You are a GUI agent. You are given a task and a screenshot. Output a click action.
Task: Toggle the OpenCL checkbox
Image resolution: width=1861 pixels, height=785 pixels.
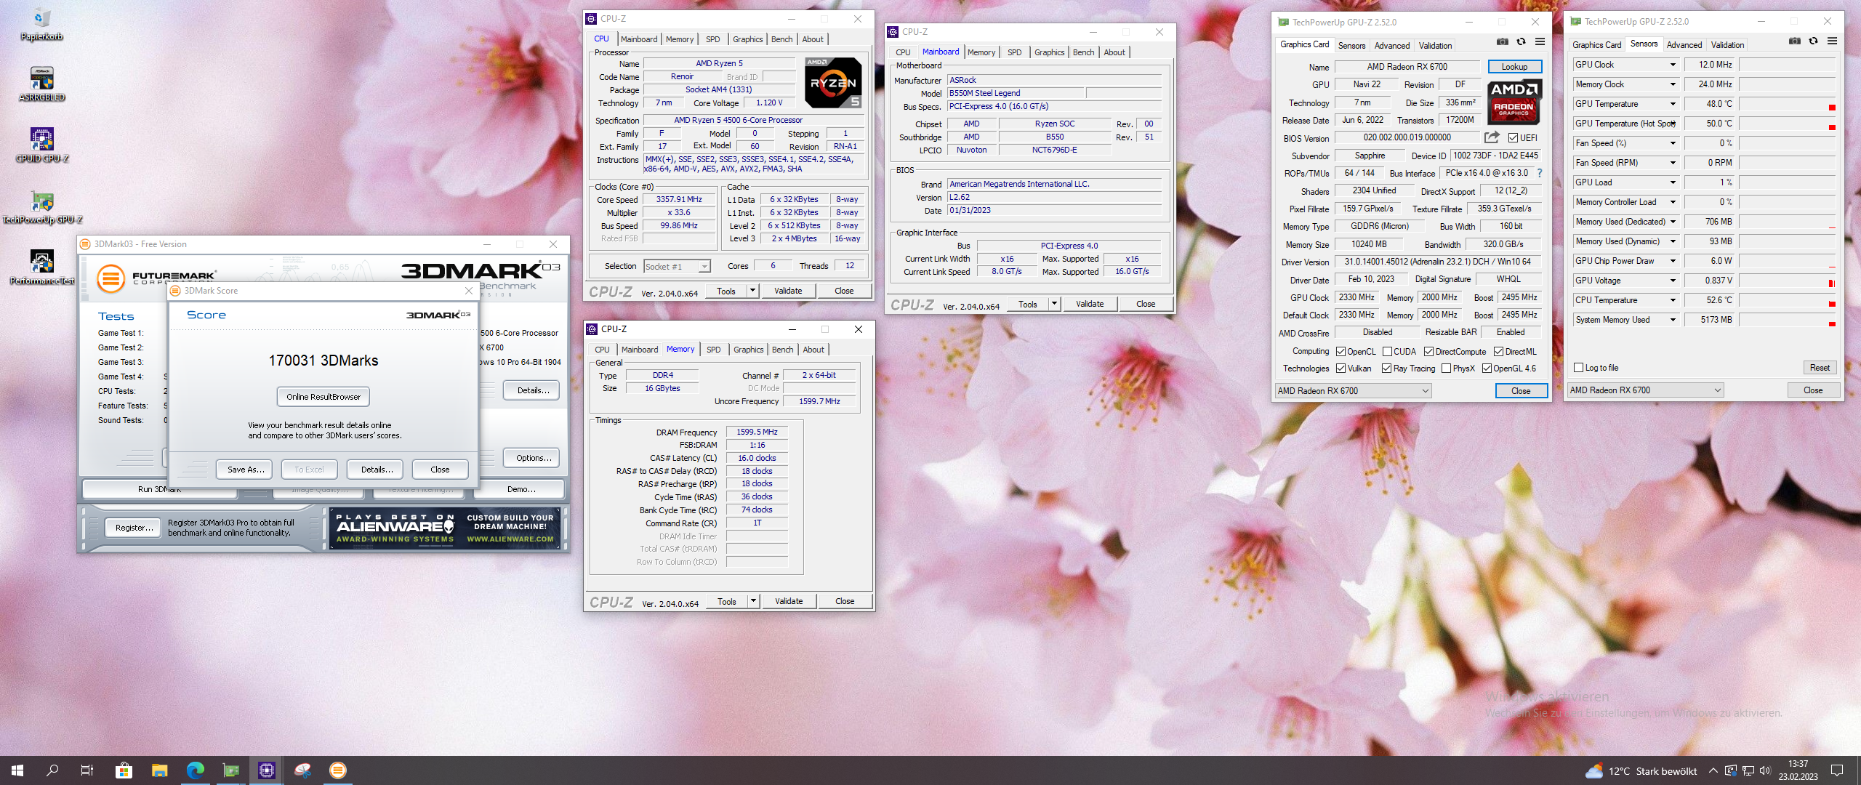pos(1341,352)
